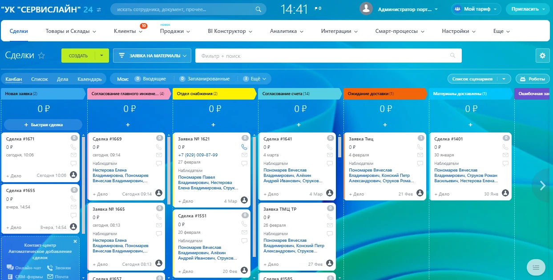Focus the Фильтр + поиск input field
Viewport: 553px width, 280px height.
point(328,56)
